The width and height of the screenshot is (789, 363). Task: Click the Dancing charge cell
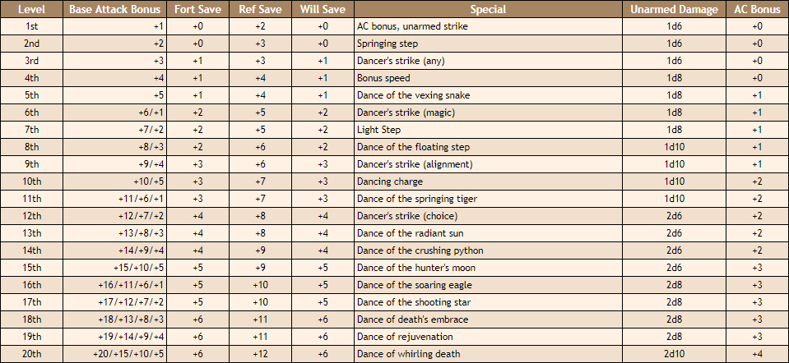point(390,181)
